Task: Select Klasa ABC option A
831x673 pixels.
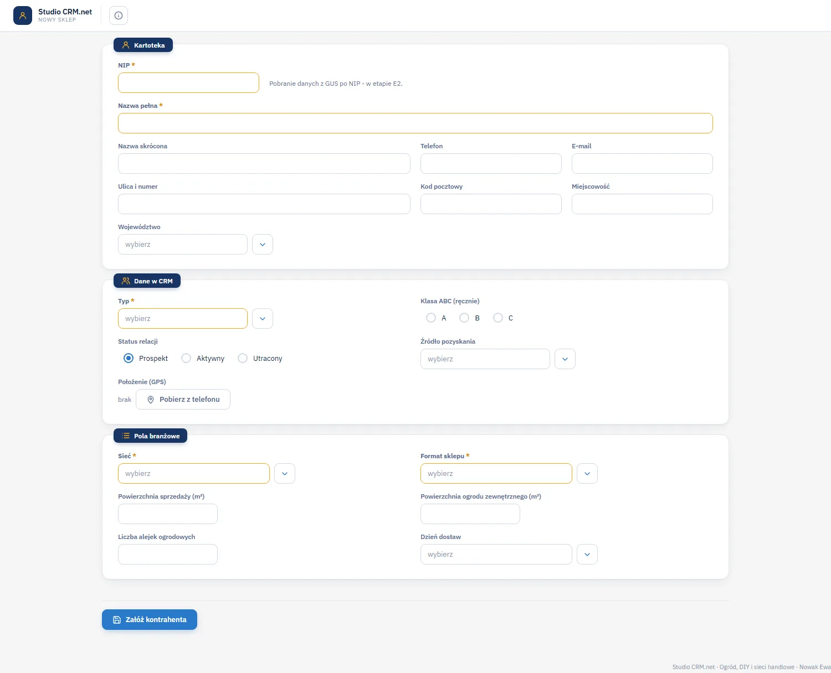Action: pos(431,318)
